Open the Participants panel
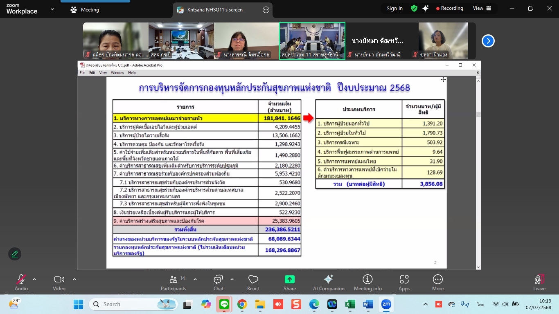 tap(174, 283)
